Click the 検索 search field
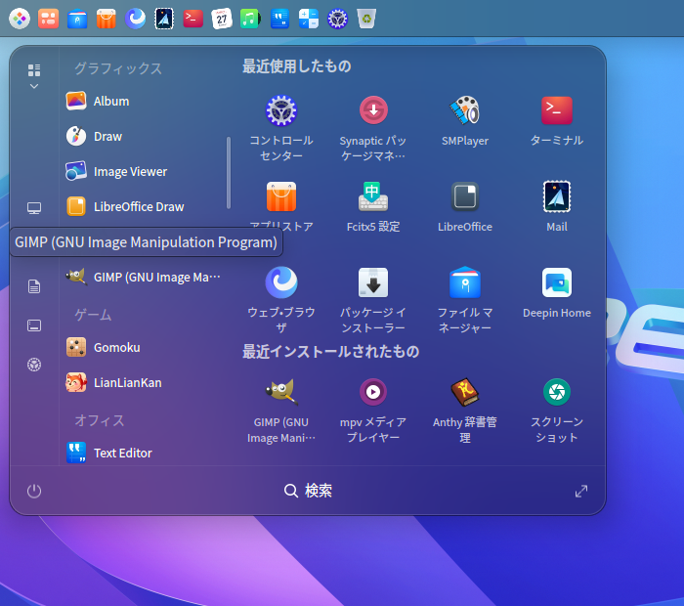The width and height of the screenshot is (684, 606). (308, 491)
